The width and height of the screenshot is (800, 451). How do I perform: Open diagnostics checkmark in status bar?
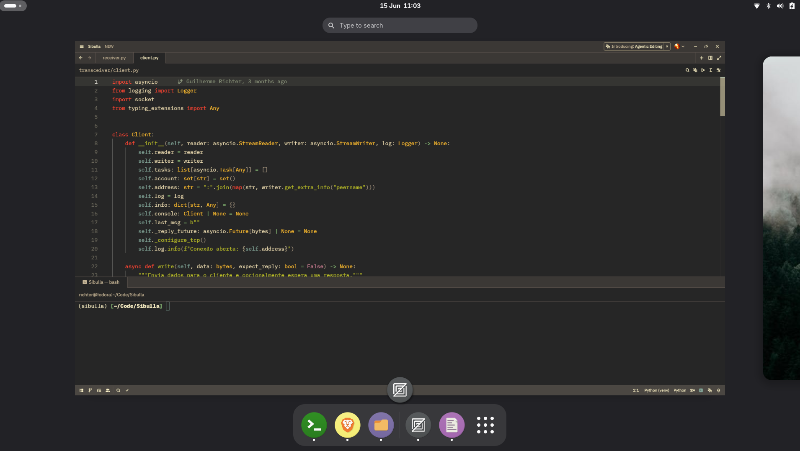tap(127, 390)
